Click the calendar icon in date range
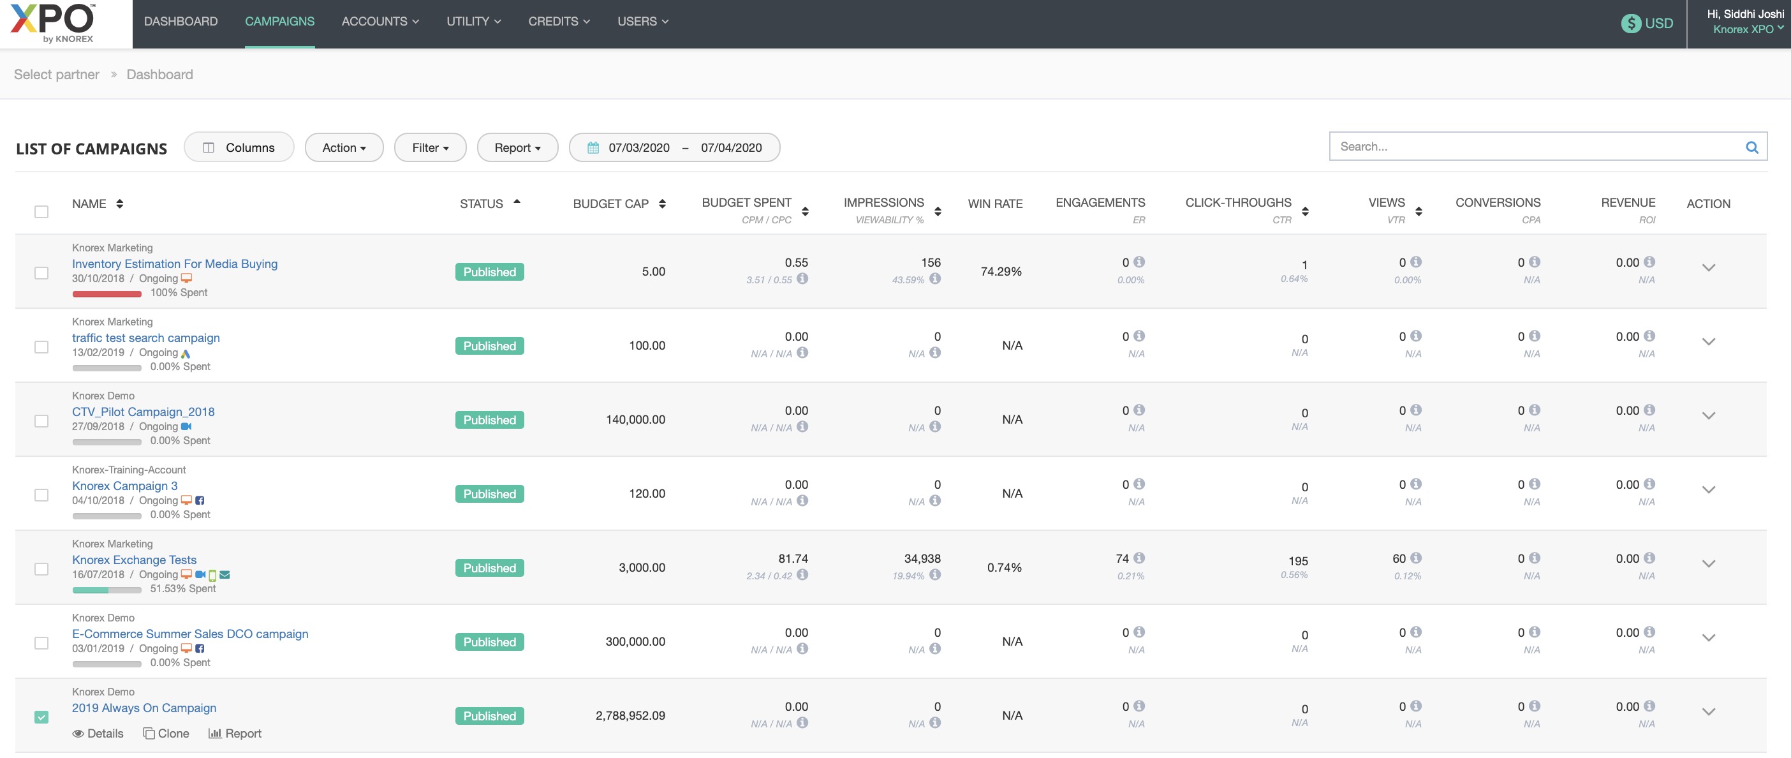Screen dimensions: 1791x758 coord(593,147)
